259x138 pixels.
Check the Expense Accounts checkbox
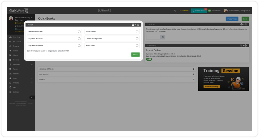click(x=79, y=38)
